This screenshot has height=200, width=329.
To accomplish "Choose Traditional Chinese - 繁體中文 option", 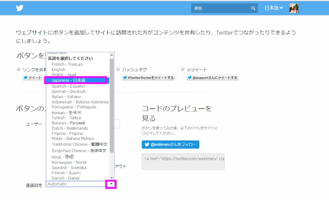I will (77, 144).
